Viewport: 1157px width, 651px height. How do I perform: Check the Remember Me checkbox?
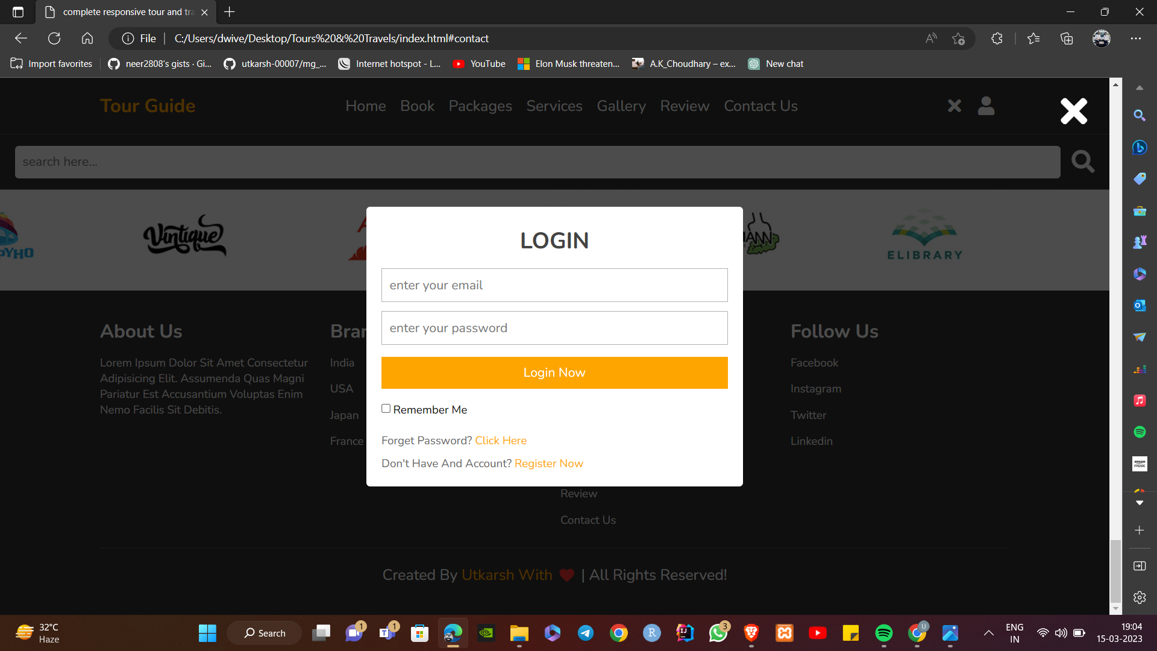click(386, 409)
